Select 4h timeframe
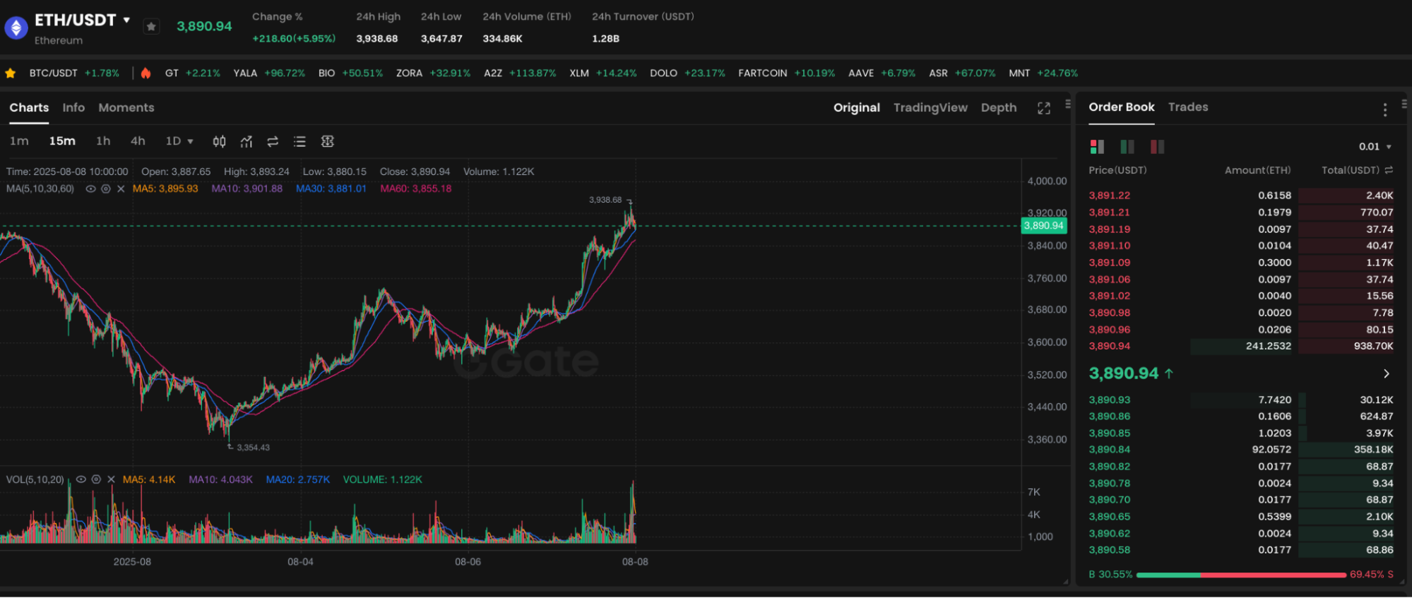Screen dimensions: 1412x598 [138, 141]
